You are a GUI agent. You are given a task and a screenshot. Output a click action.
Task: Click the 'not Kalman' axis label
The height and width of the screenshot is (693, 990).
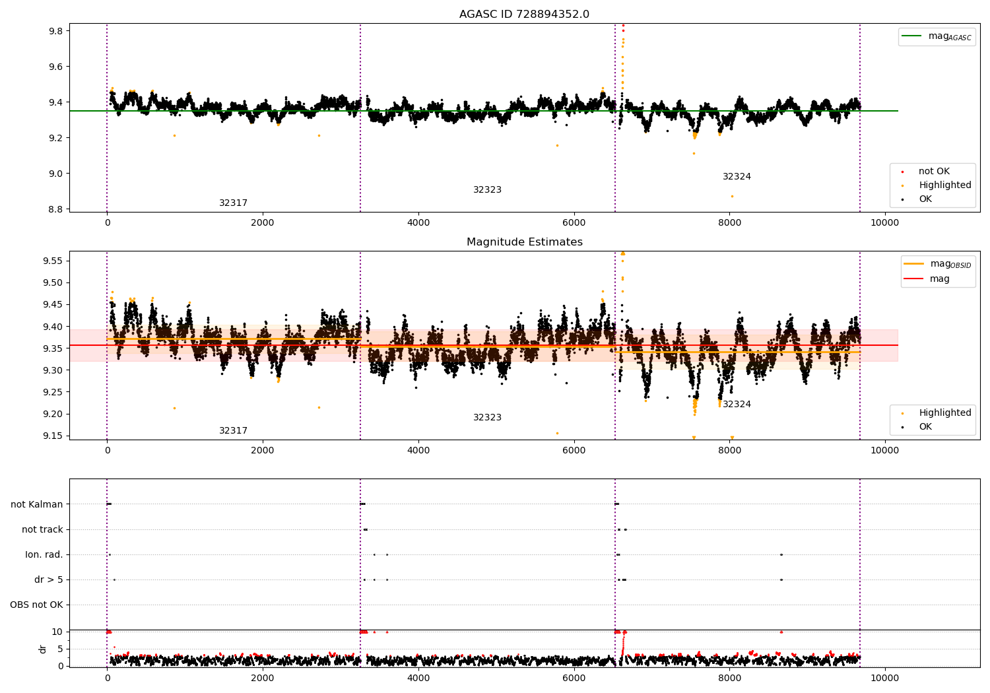[x=37, y=505]
